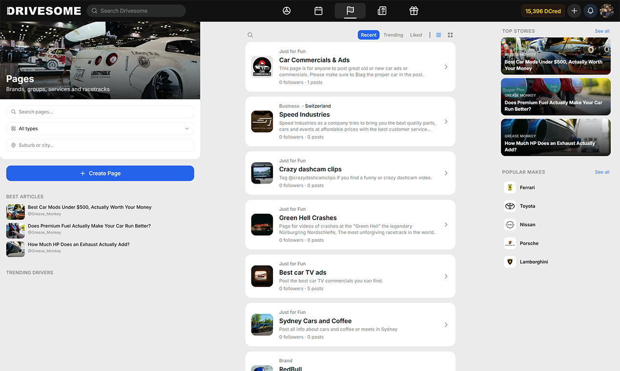Click the Exhaust HP article thumbnail in Best Articles
620x371 pixels.
click(x=16, y=249)
